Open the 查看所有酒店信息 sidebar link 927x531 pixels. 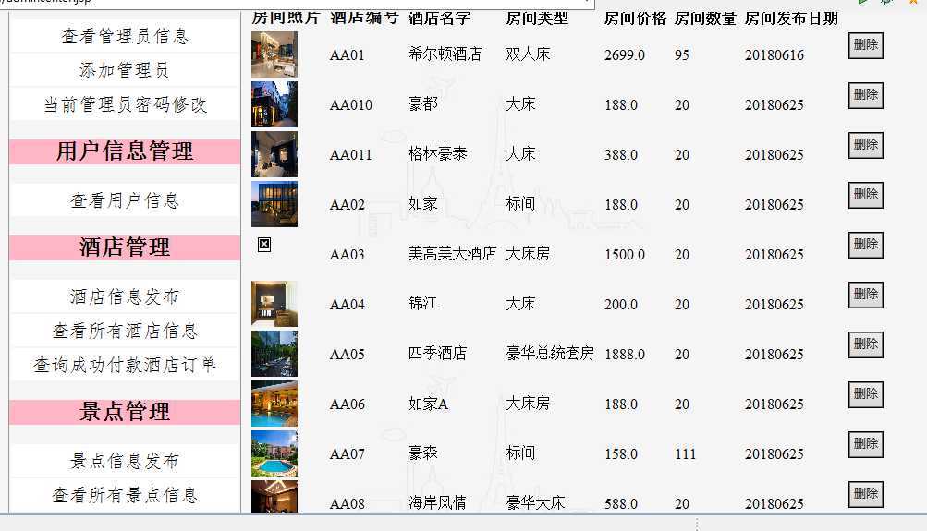coord(125,331)
